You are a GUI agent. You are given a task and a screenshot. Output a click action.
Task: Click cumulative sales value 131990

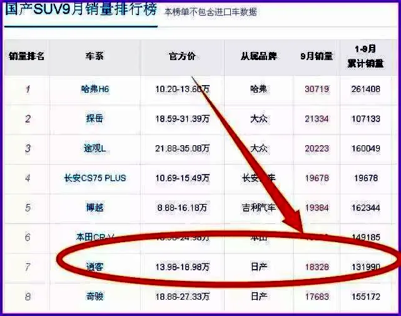pyautogui.click(x=366, y=267)
